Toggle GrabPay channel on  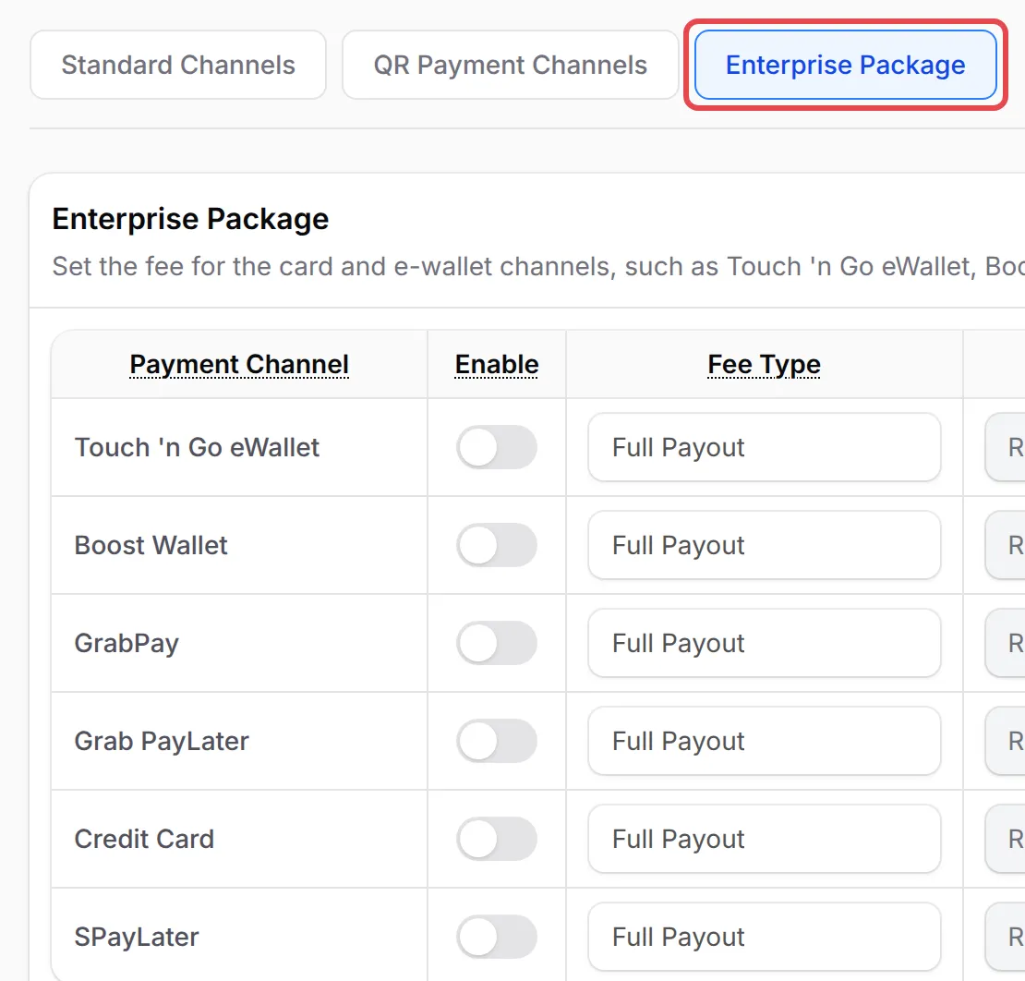497,643
